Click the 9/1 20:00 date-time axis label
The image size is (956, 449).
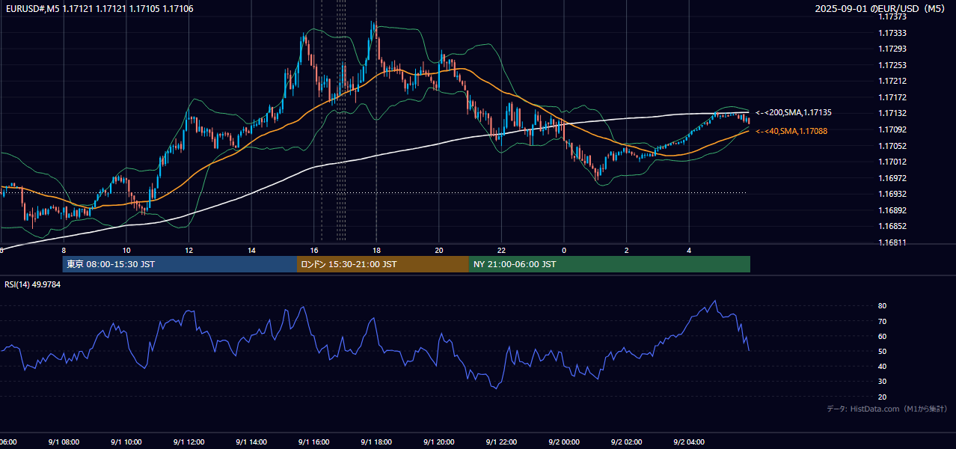(439, 442)
